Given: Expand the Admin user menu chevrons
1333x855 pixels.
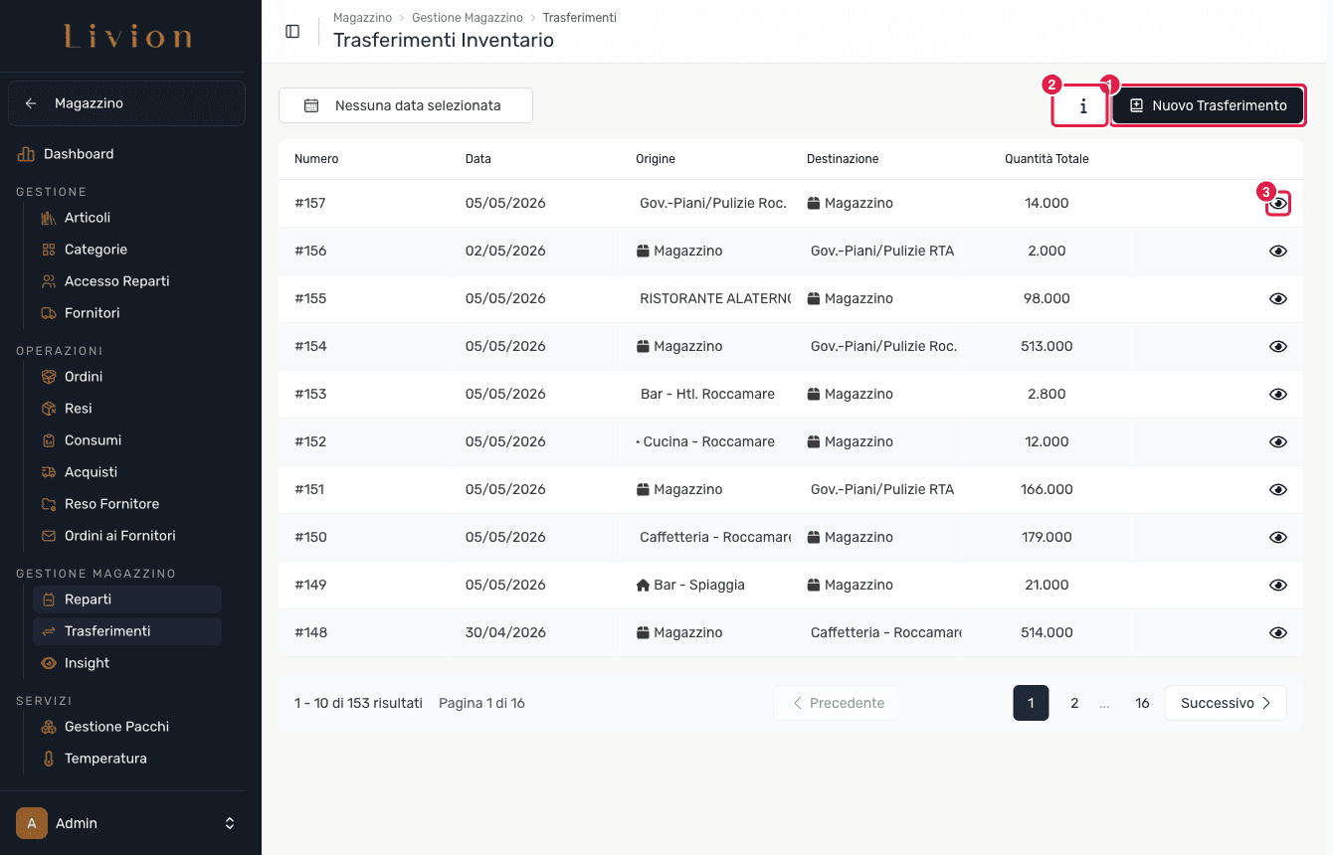Looking at the screenshot, I should pyautogui.click(x=230, y=823).
